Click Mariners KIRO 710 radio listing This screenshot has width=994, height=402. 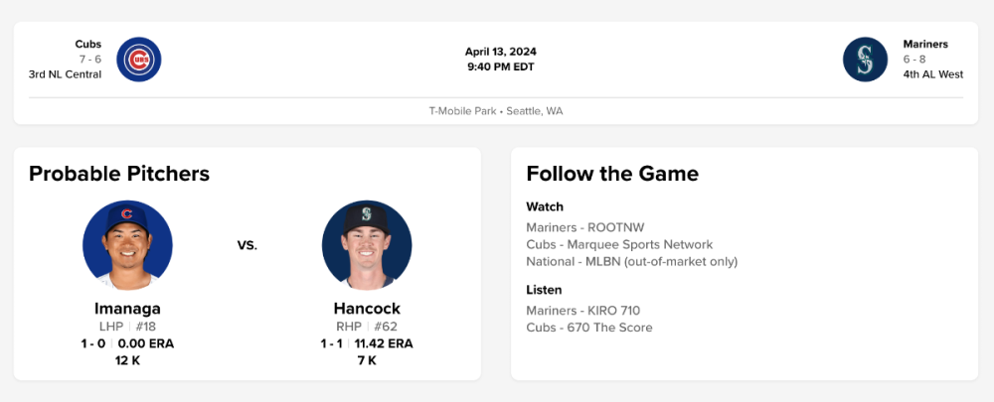[582, 311]
